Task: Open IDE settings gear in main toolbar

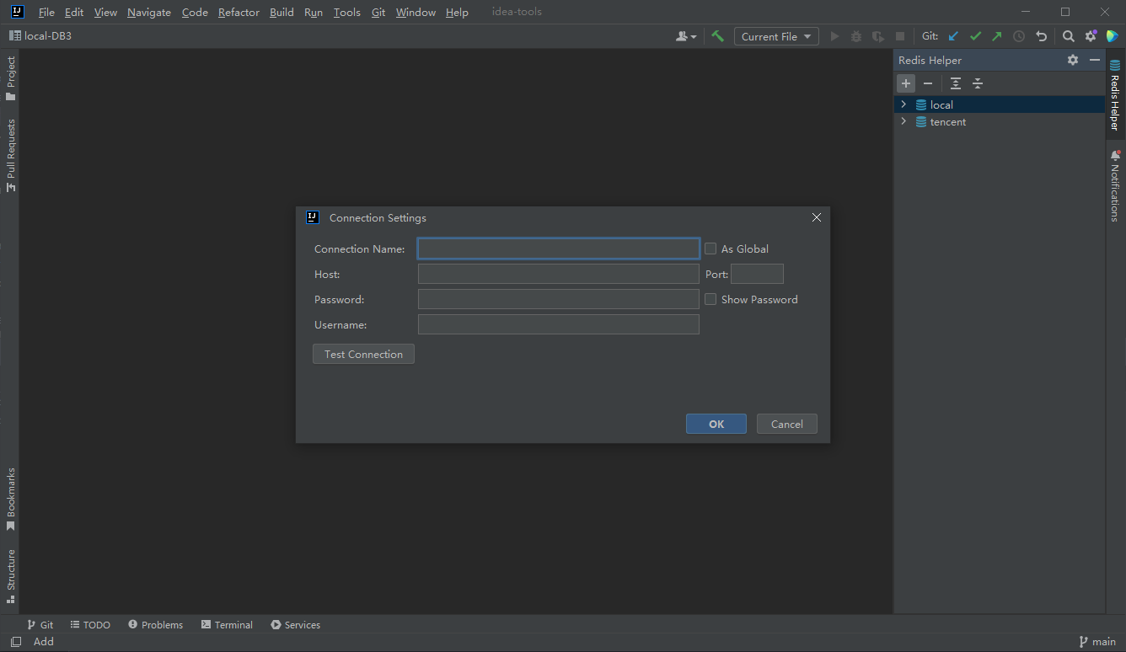Action: (1091, 36)
